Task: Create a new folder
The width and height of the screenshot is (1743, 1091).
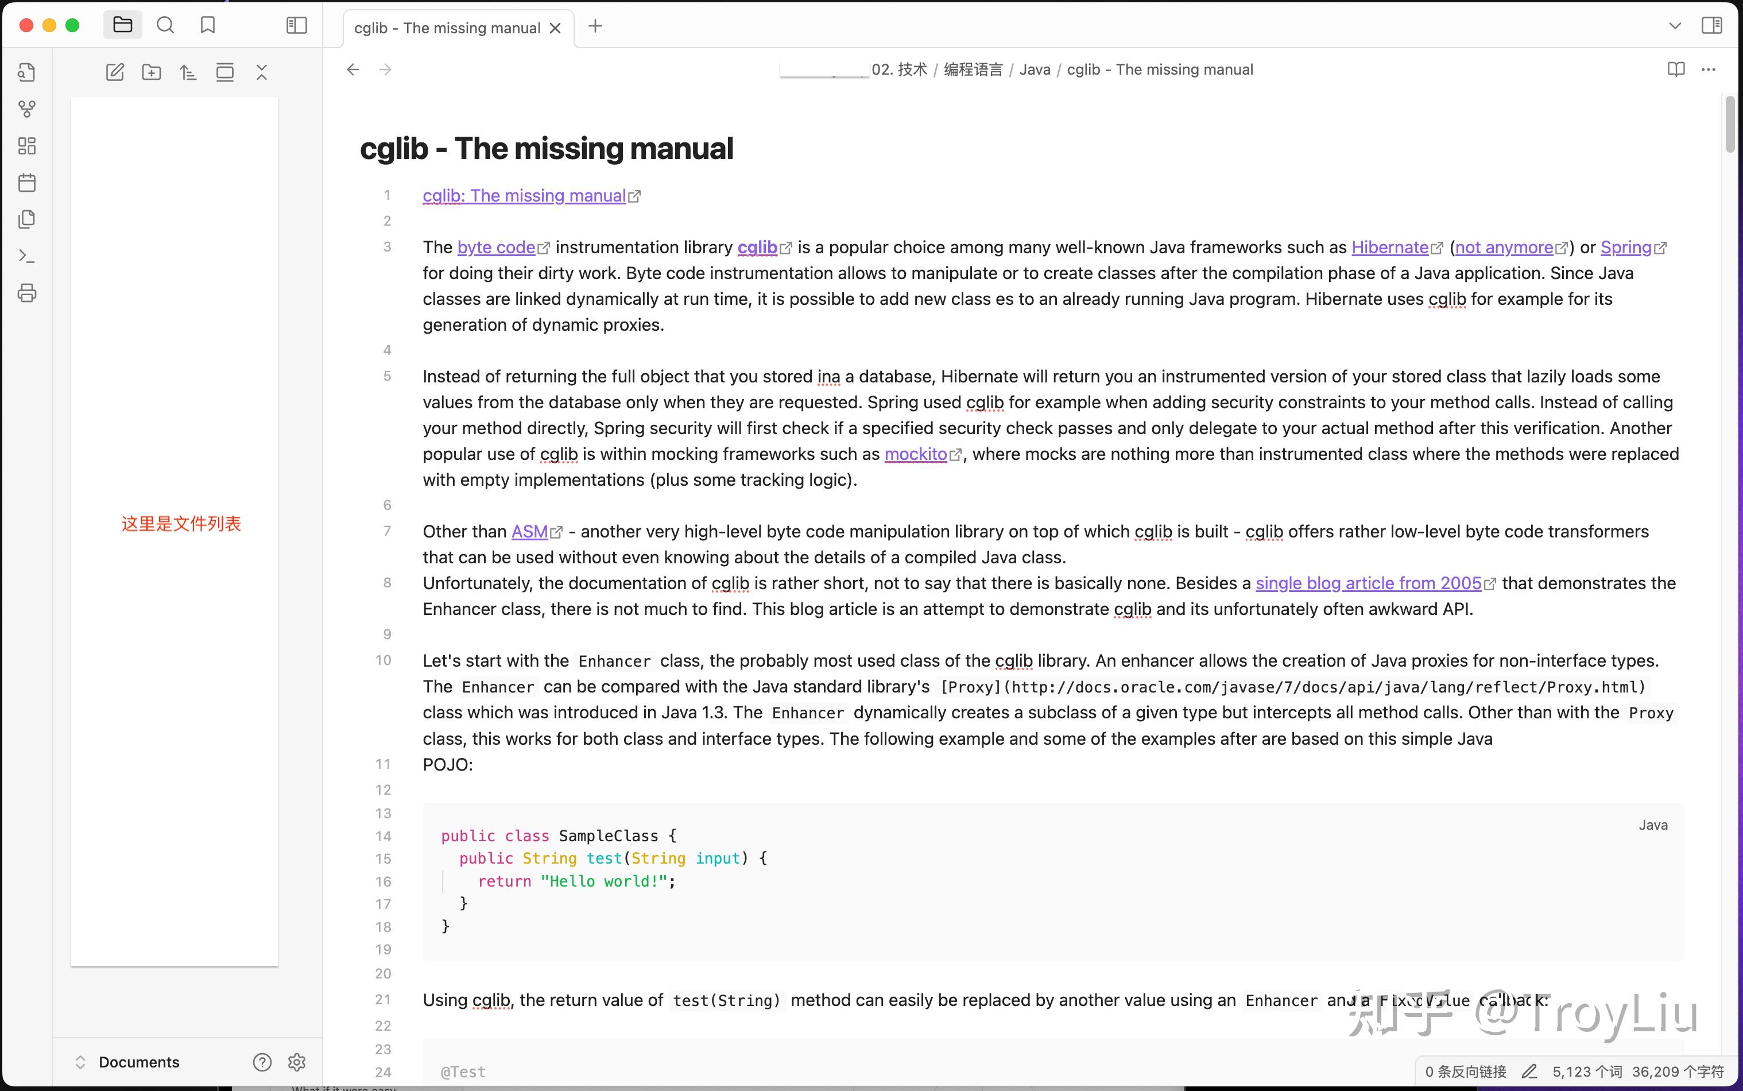Action: [x=152, y=72]
